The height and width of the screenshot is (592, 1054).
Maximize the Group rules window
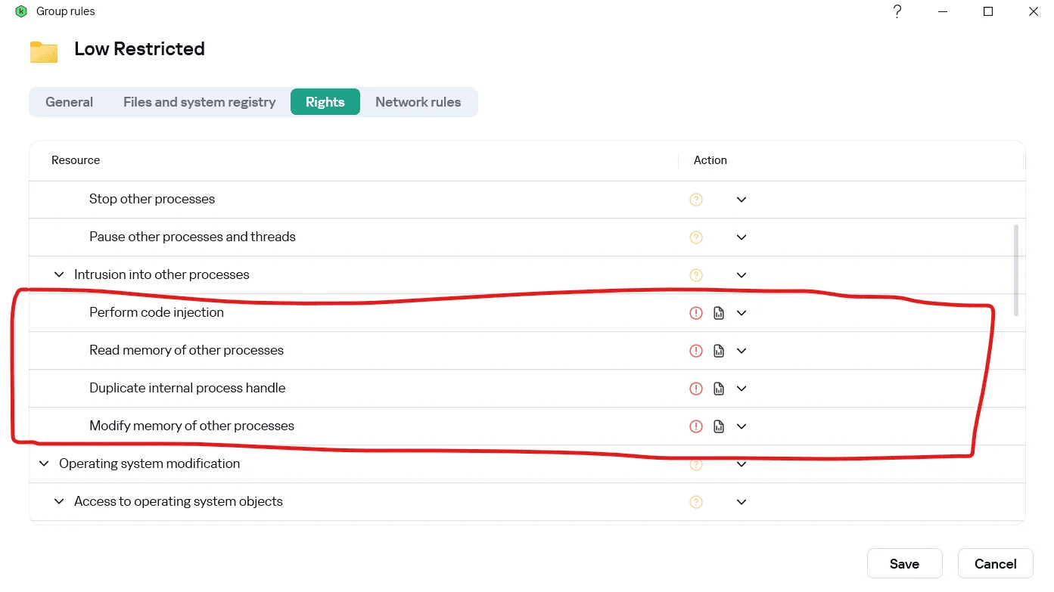988,11
